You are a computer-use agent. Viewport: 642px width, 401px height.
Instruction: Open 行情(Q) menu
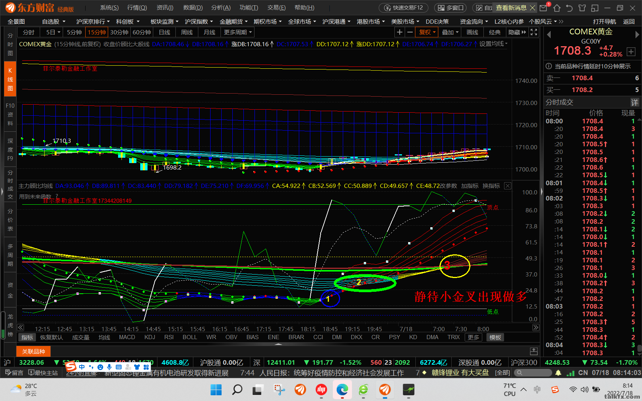pyautogui.click(x=137, y=8)
